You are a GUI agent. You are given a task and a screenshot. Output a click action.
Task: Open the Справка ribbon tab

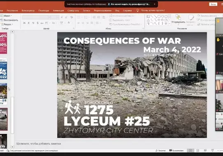127,11
